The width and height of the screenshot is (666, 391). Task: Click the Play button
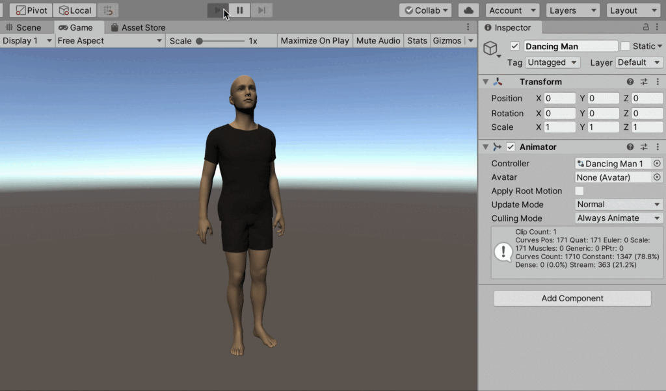[x=218, y=10]
